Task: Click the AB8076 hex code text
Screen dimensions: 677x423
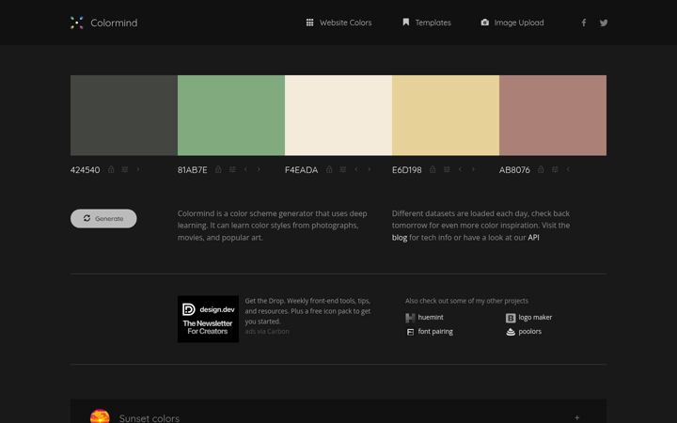Action: click(514, 169)
